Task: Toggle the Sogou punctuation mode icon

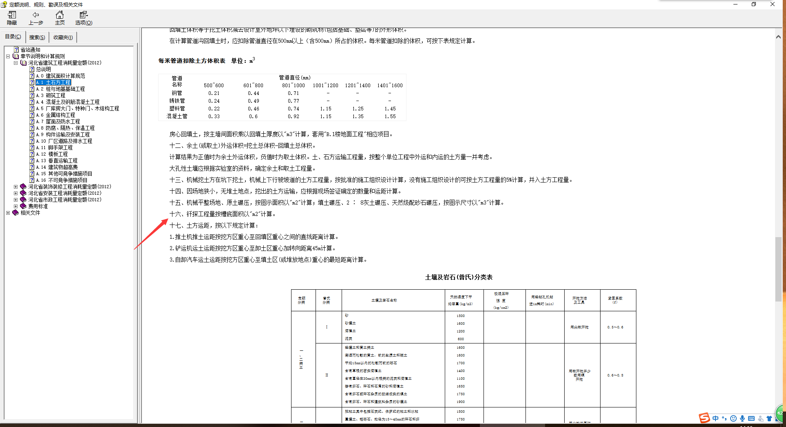Action: point(724,418)
